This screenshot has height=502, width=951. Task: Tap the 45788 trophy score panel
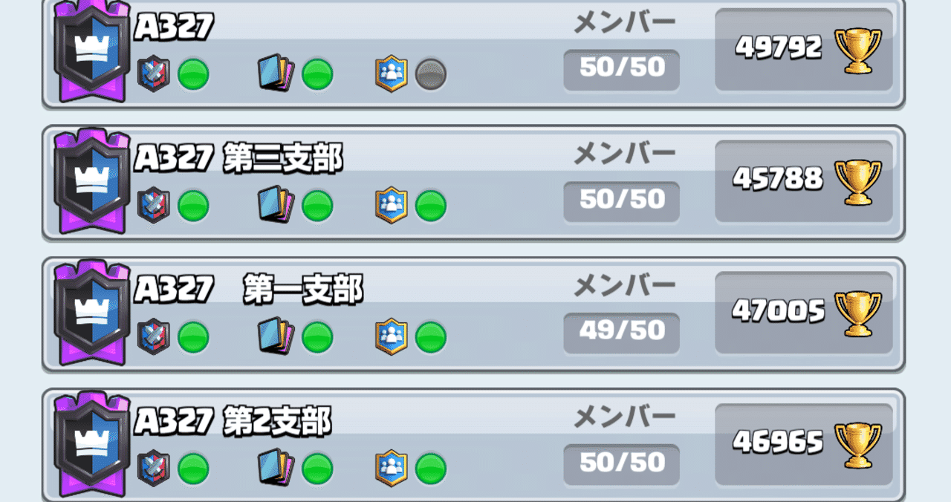[x=803, y=181]
